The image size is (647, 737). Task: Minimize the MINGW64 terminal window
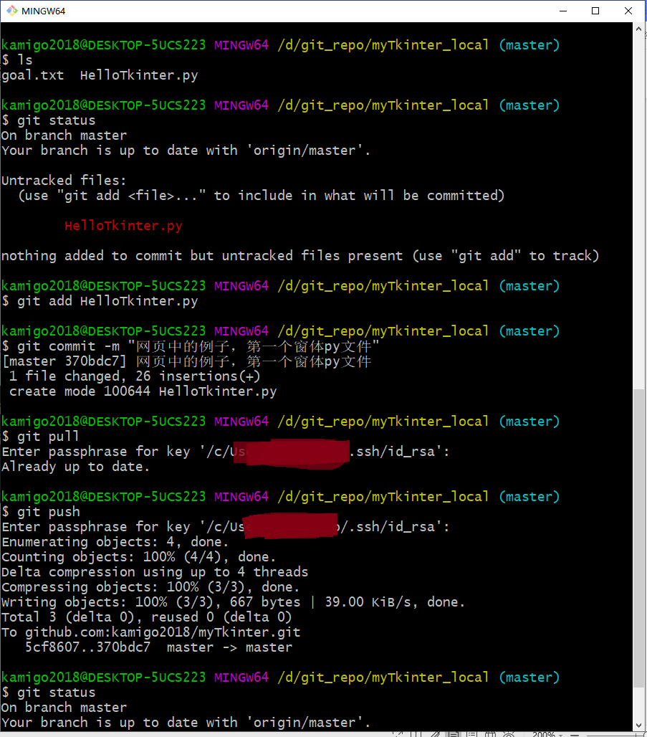(x=563, y=11)
